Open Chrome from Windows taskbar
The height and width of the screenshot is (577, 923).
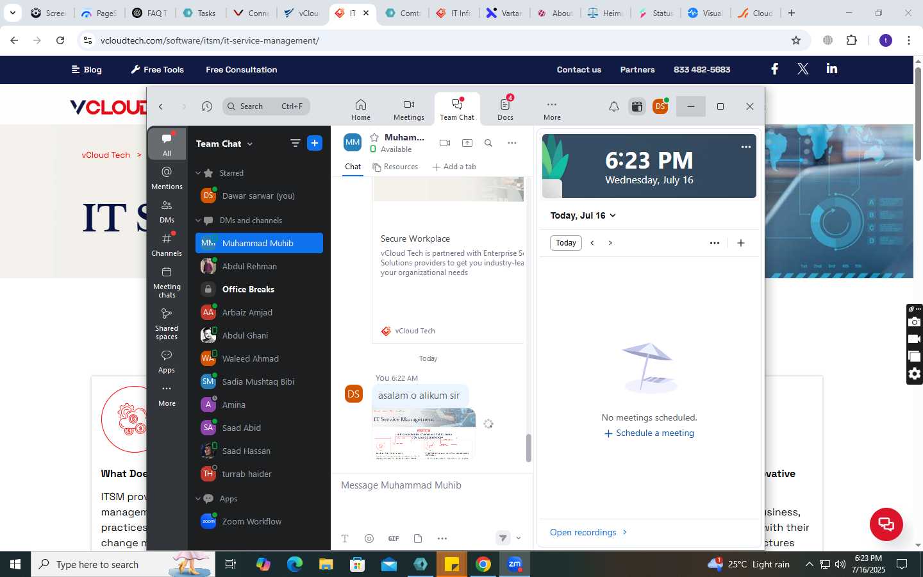(483, 564)
